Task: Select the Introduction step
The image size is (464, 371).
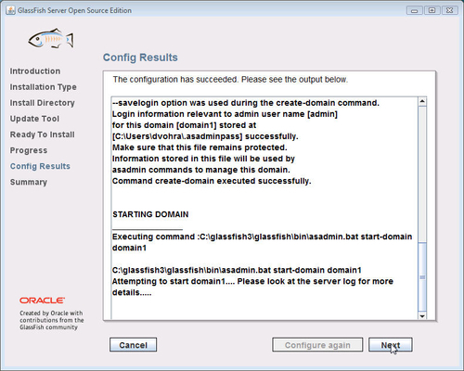Action: tap(35, 71)
